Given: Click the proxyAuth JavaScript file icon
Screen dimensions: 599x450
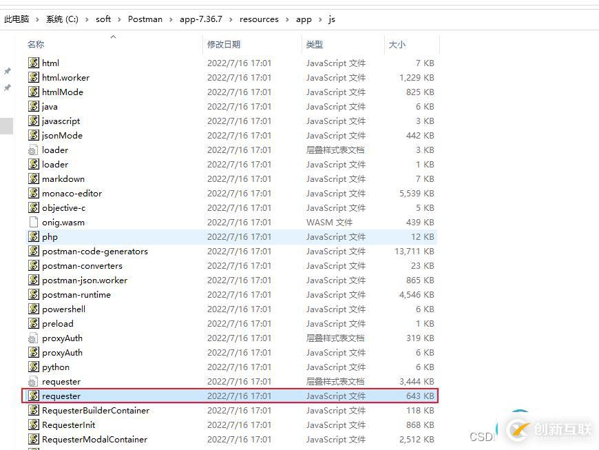Looking at the screenshot, I should (x=34, y=353).
